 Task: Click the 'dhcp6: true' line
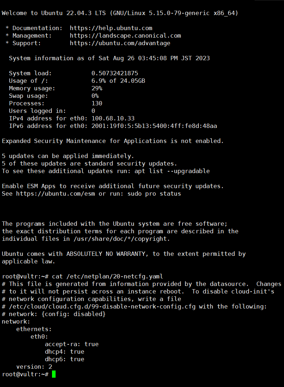(65, 359)
